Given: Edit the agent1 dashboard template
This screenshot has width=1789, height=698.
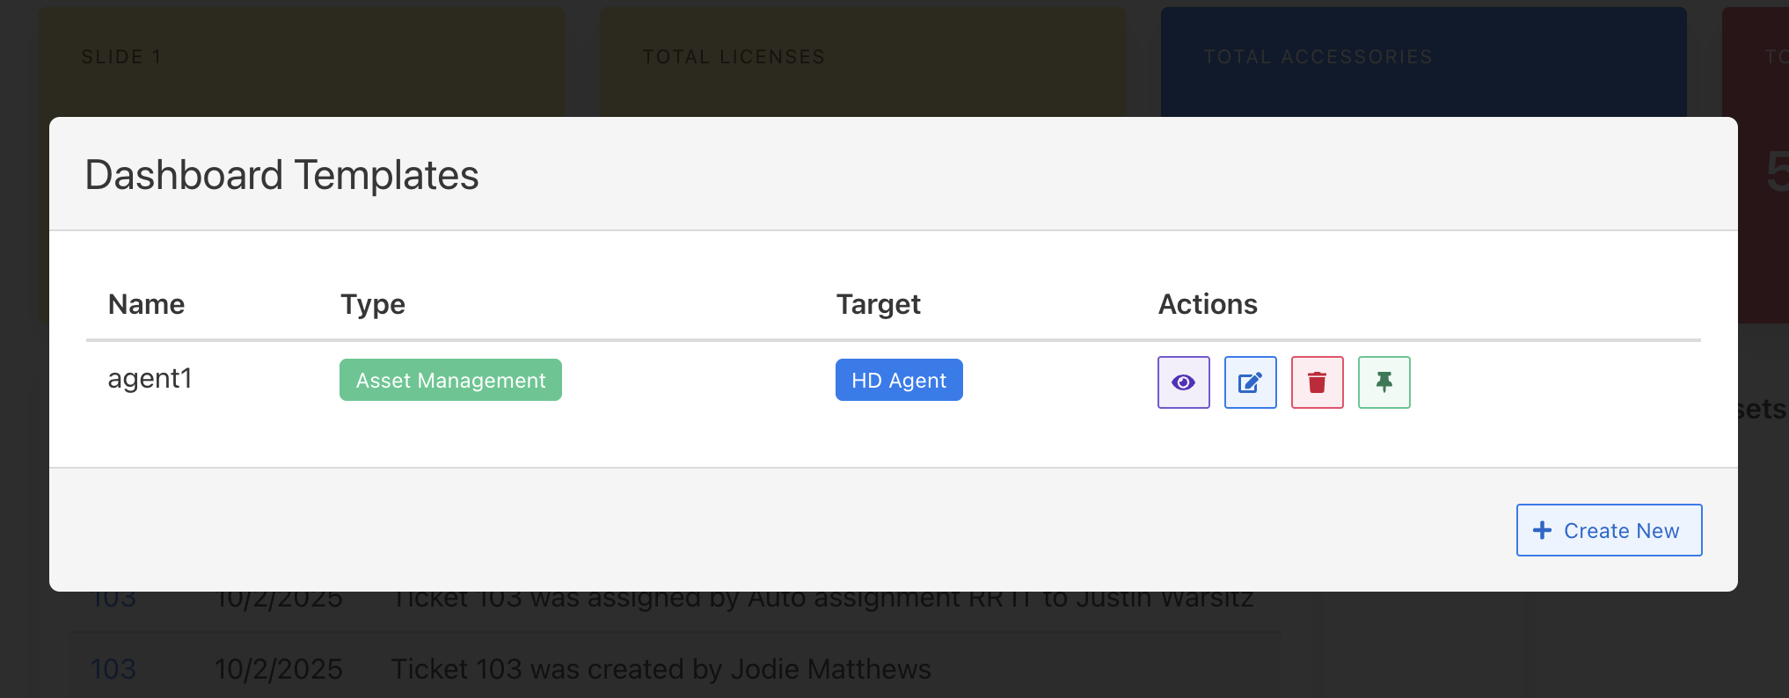Looking at the screenshot, I should pos(1250,382).
